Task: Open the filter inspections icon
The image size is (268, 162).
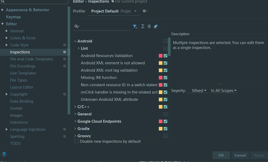Action: pos(135,26)
